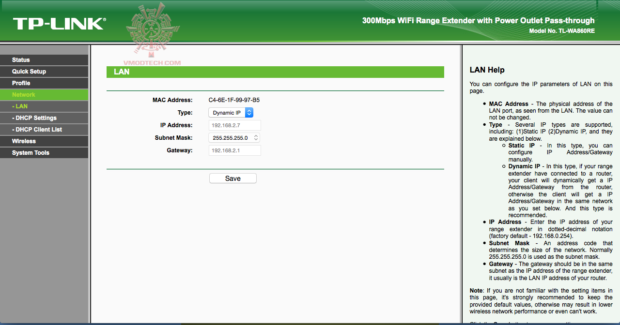
Task: Open DHCP Settings submenu
Action: point(44,118)
